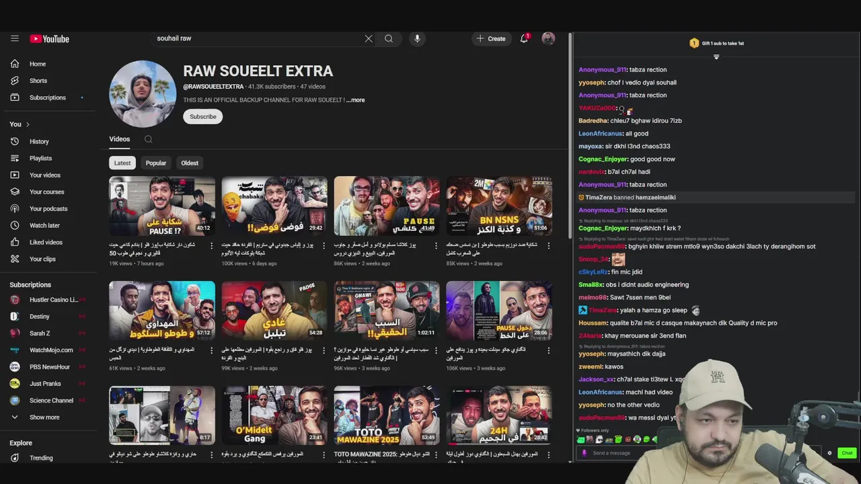Play the O'Midelt Gang thumbnail video
The height and width of the screenshot is (484, 861).
(274, 415)
